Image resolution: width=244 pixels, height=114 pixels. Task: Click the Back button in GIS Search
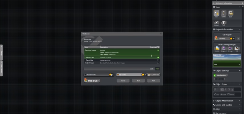coord(138,81)
